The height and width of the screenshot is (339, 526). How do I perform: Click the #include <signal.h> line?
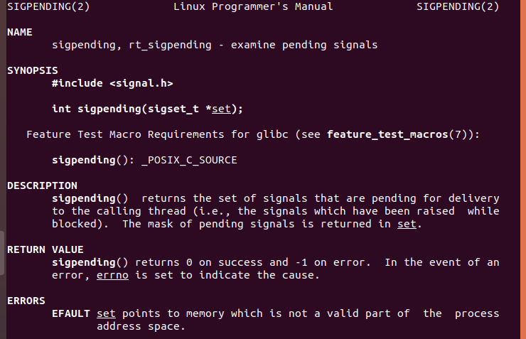coord(112,84)
